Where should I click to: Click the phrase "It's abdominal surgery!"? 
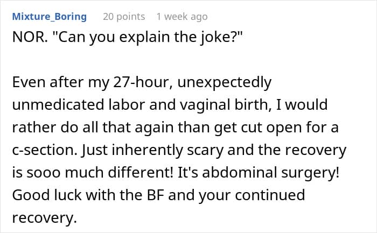[259, 173]
